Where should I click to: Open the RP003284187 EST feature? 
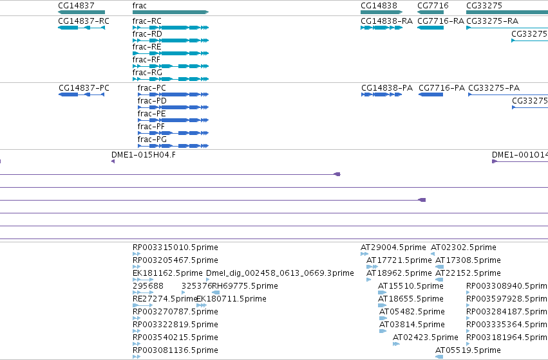coord(468,318)
